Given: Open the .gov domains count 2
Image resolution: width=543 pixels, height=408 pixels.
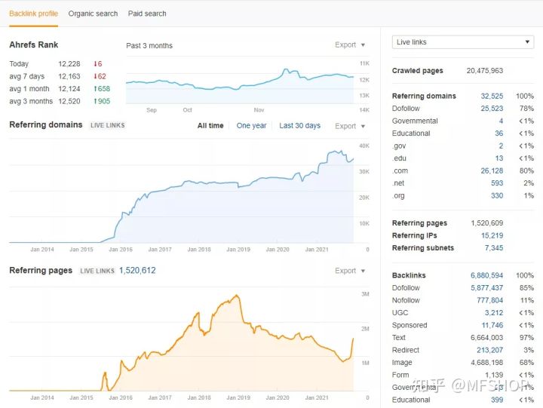Looking at the screenshot, I should click(x=501, y=146).
